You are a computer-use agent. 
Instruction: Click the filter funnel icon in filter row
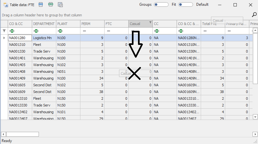coord(4,31)
